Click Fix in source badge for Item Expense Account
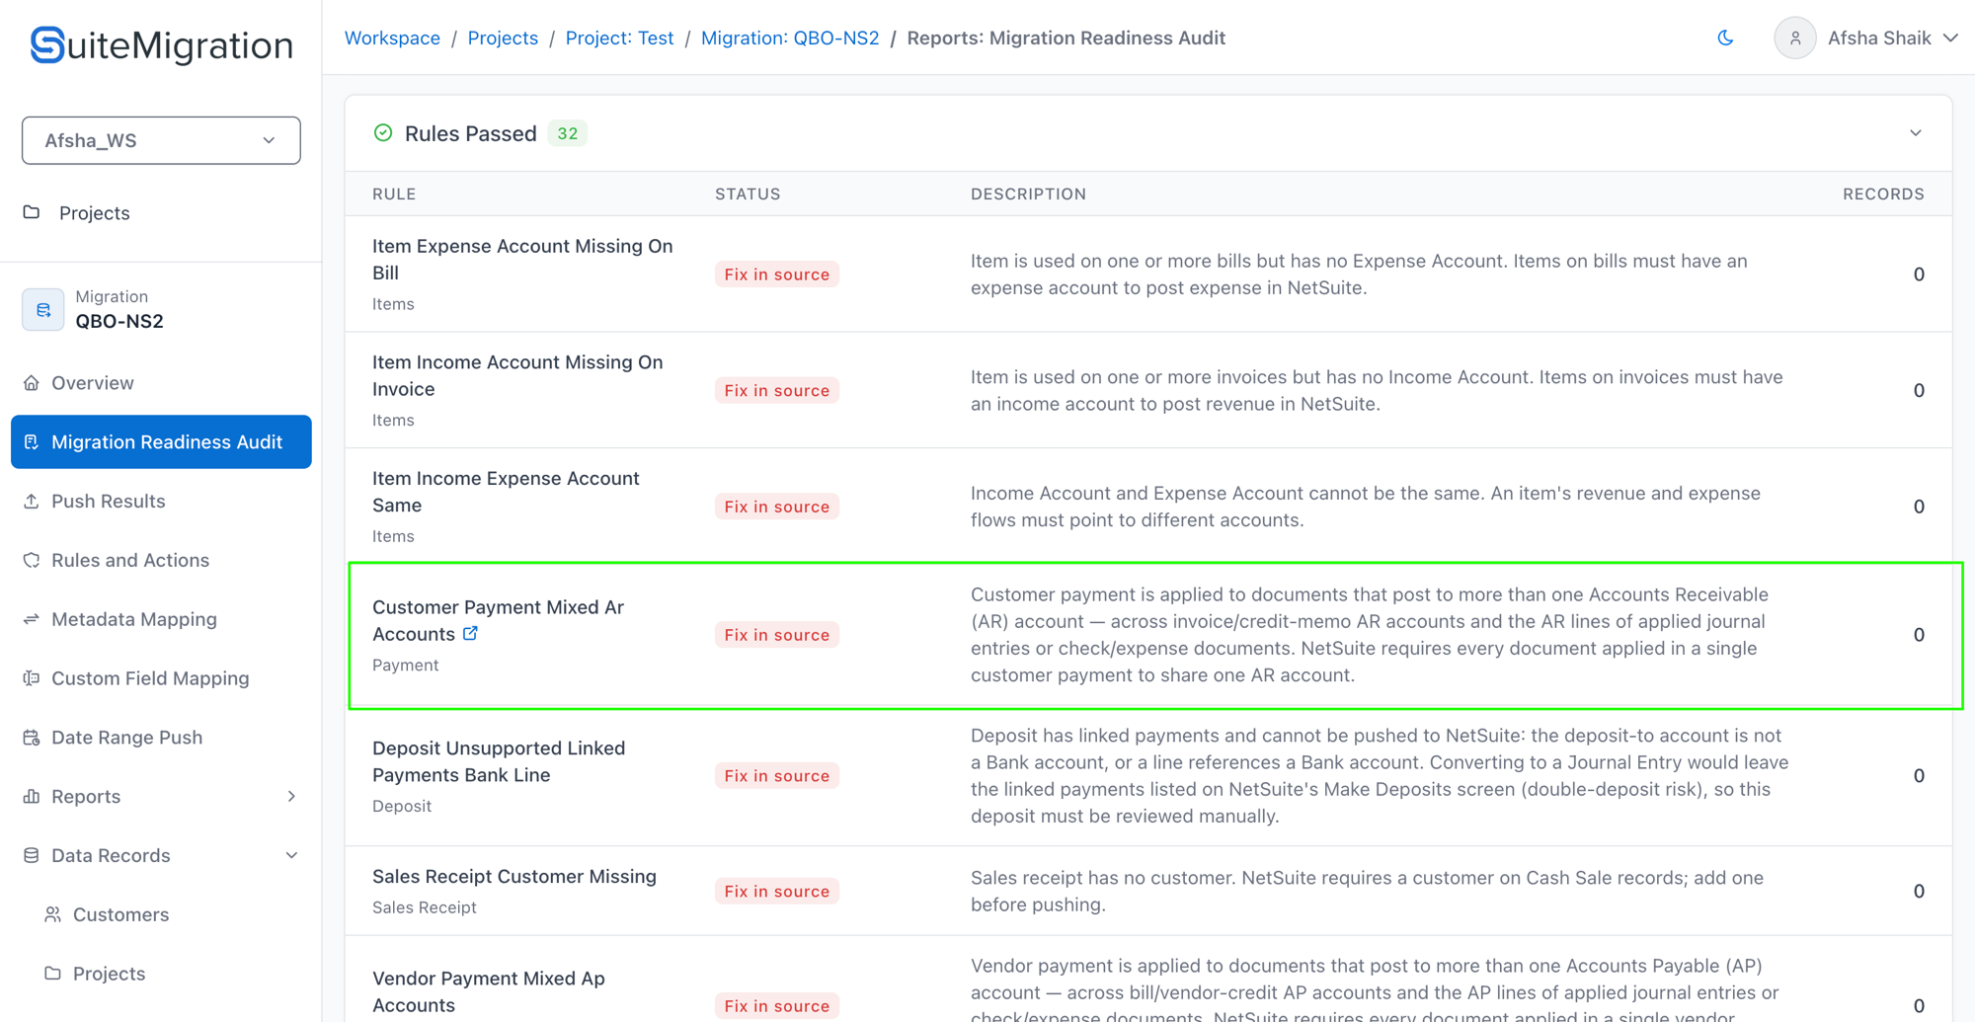The image size is (1975, 1022). click(x=777, y=275)
